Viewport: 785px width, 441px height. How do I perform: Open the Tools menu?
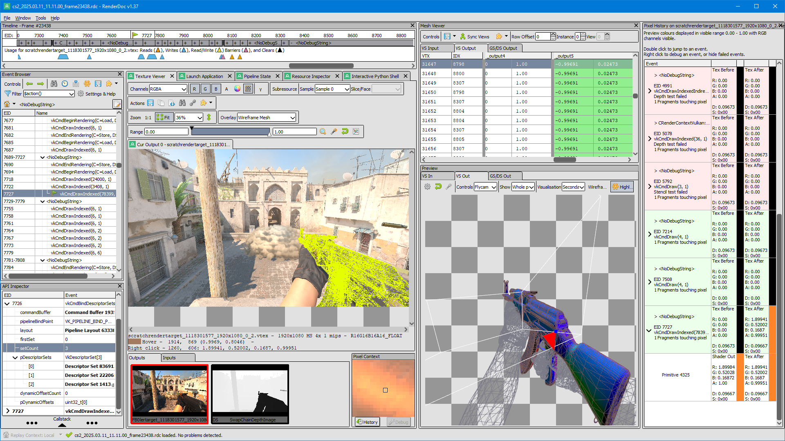(40, 18)
